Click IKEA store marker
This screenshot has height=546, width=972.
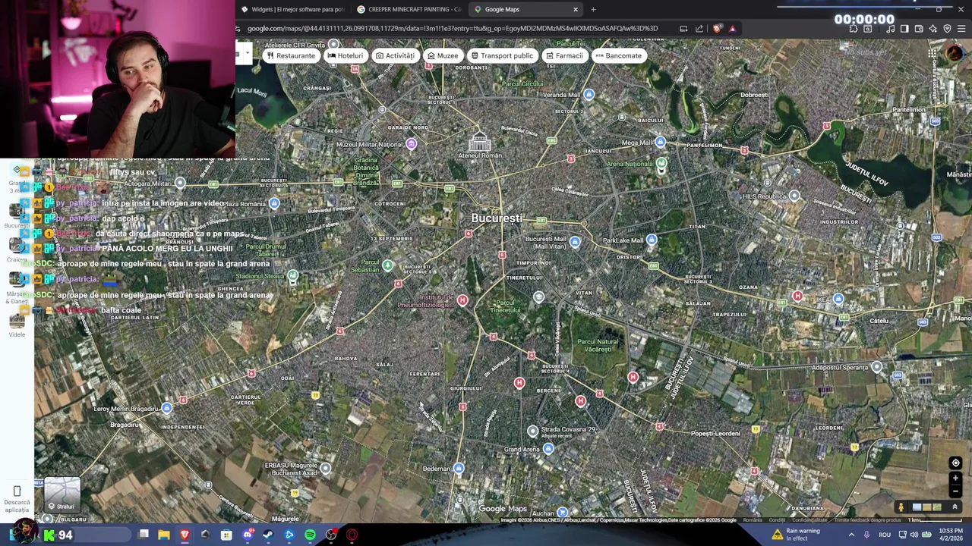(838, 300)
